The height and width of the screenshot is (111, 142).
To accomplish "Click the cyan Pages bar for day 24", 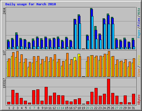I will click(105, 36).
